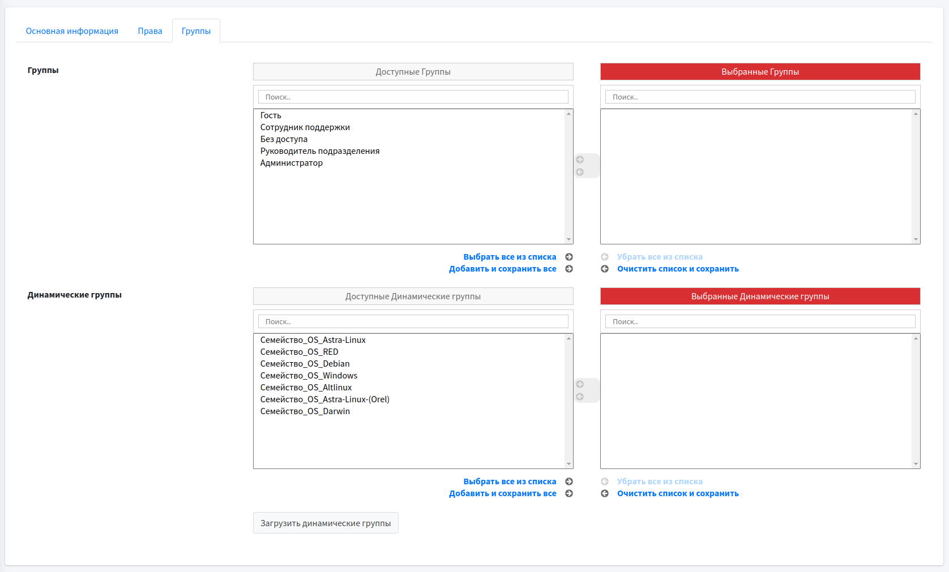Click scroll-up arrow of available dynamic groups list
The height and width of the screenshot is (572, 949).
(568, 338)
